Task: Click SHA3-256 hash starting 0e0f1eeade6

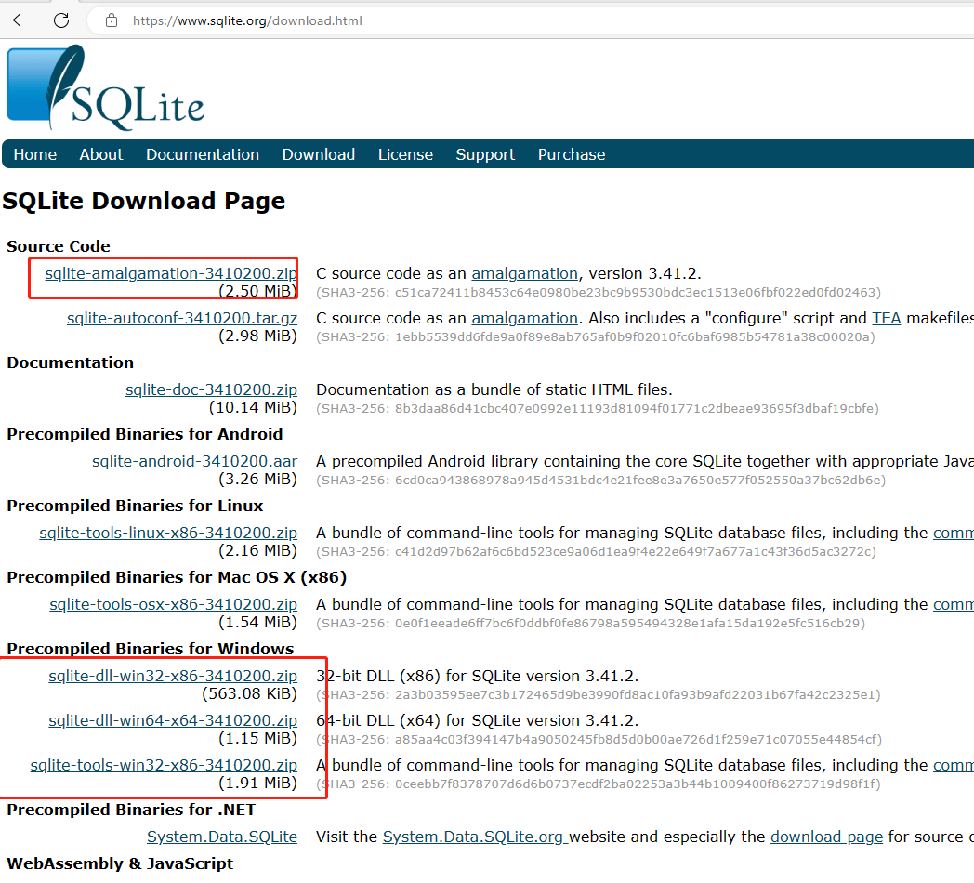Action: point(591,623)
